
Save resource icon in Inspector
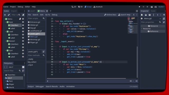(150, 15)
